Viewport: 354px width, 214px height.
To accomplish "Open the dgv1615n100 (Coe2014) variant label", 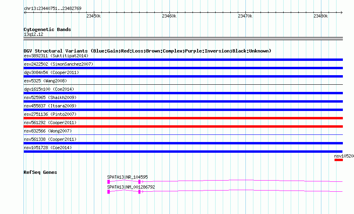I will click(x=49, y=89).
